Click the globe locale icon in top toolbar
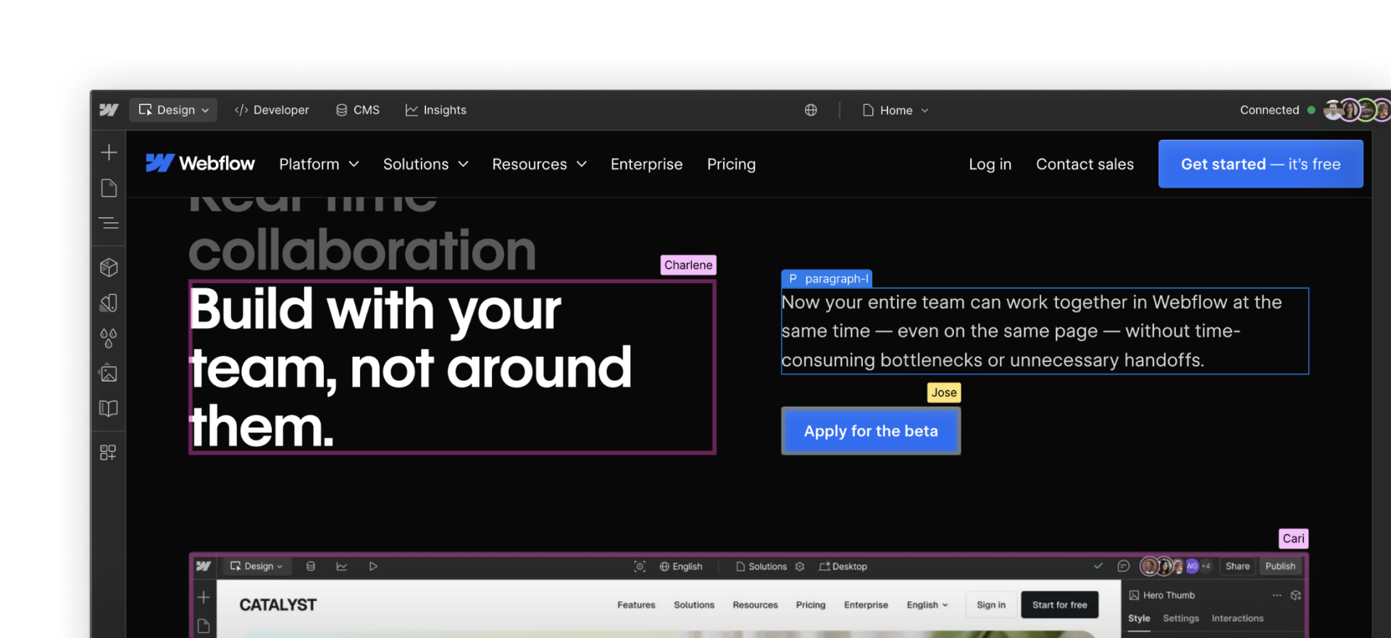 coord(811,110)
